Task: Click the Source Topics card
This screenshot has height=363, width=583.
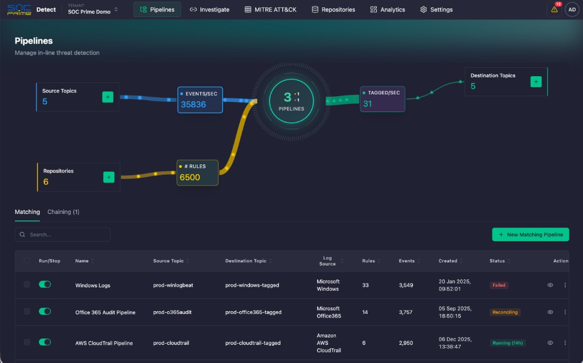Action: [x=77, y=97]
